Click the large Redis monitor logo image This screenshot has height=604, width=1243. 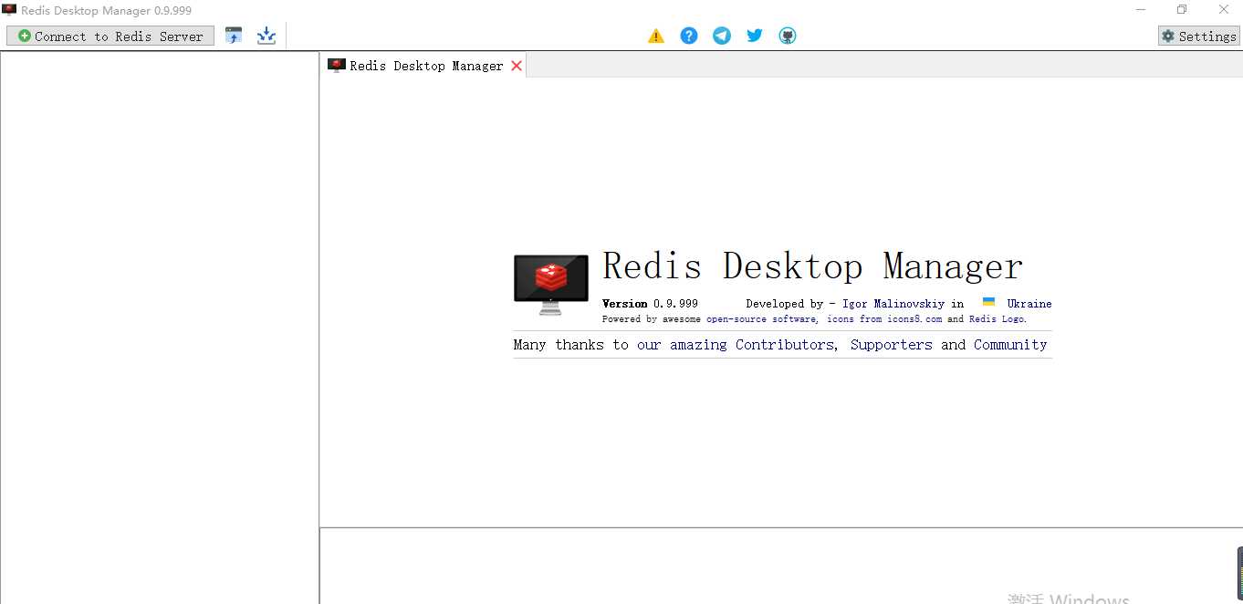pos(550,285)
